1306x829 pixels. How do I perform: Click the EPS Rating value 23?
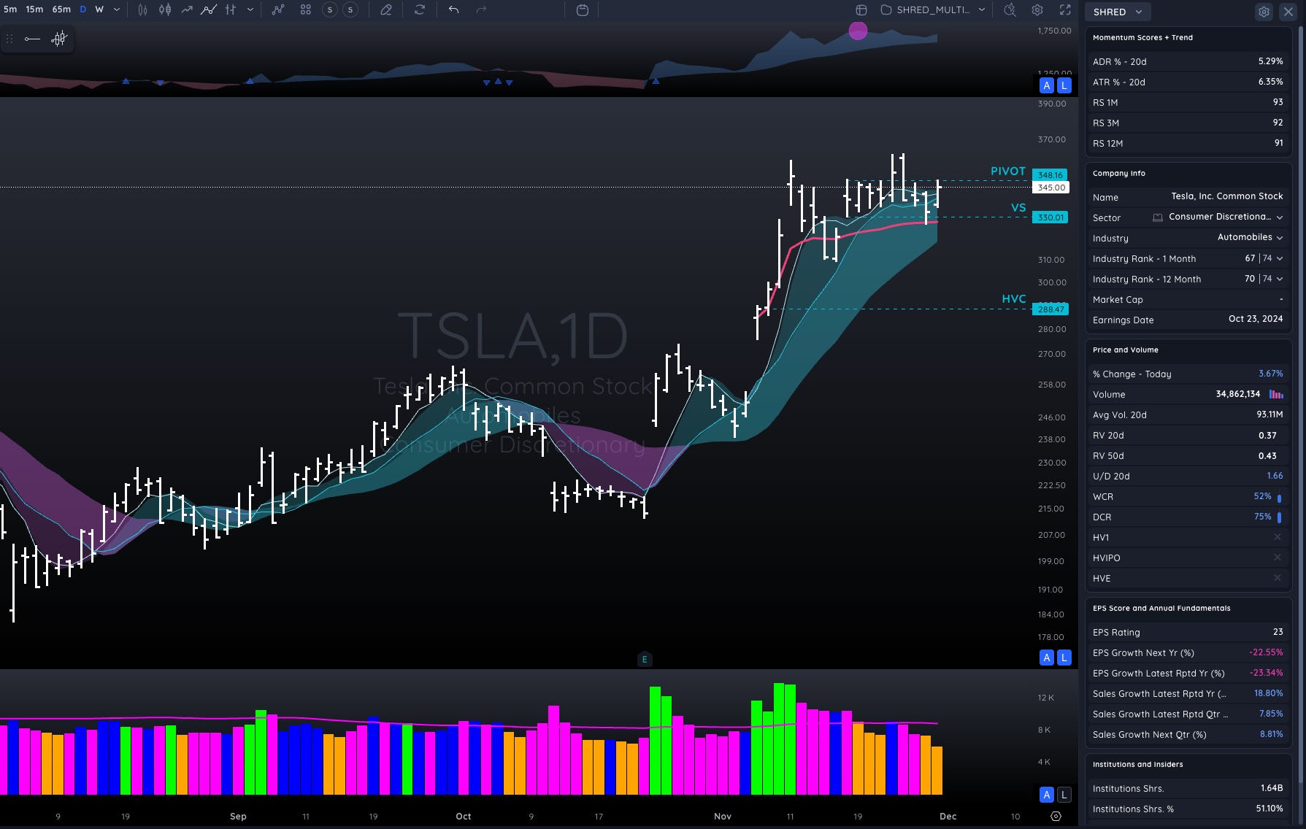click(x=1278, y=632)
